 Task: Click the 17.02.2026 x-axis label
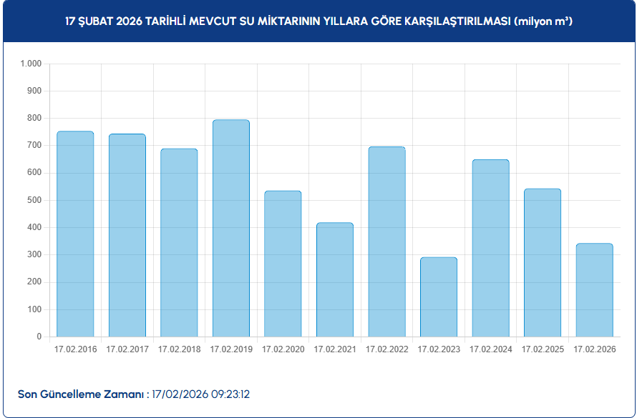(594, 349)
